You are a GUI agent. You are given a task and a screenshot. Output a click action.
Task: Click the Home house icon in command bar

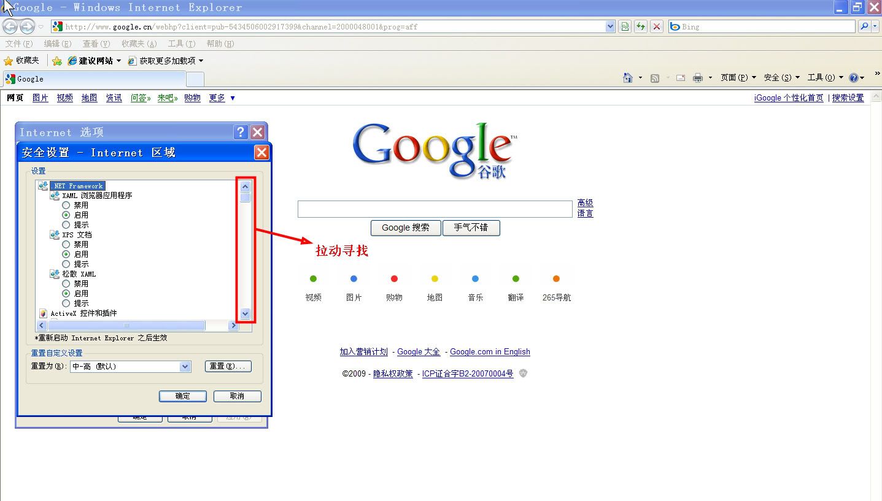click(627, 78)
